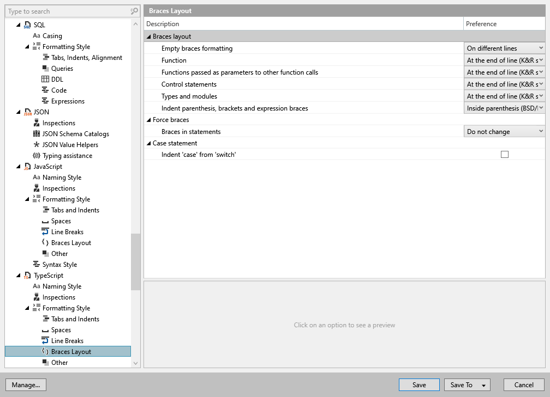This screenshot has width=550, height=397.
Task: Open Functions passed as parameters dropdown
Action: coord(504,72)
